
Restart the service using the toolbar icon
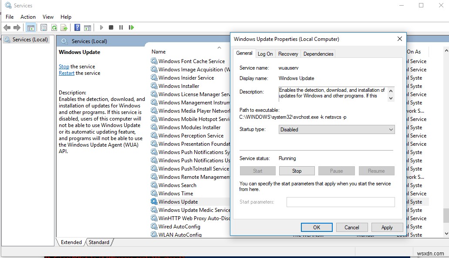click(131, 27)
